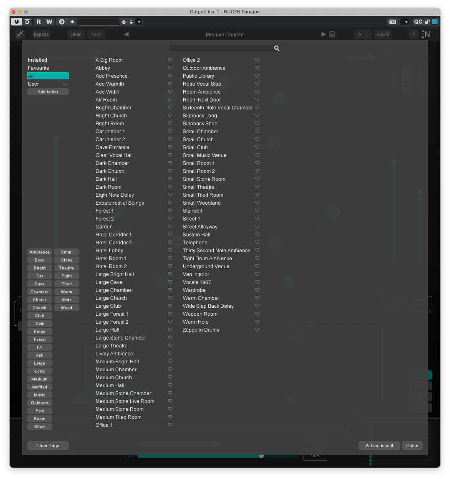Click the QC quick controls icon

coord(418,22)
